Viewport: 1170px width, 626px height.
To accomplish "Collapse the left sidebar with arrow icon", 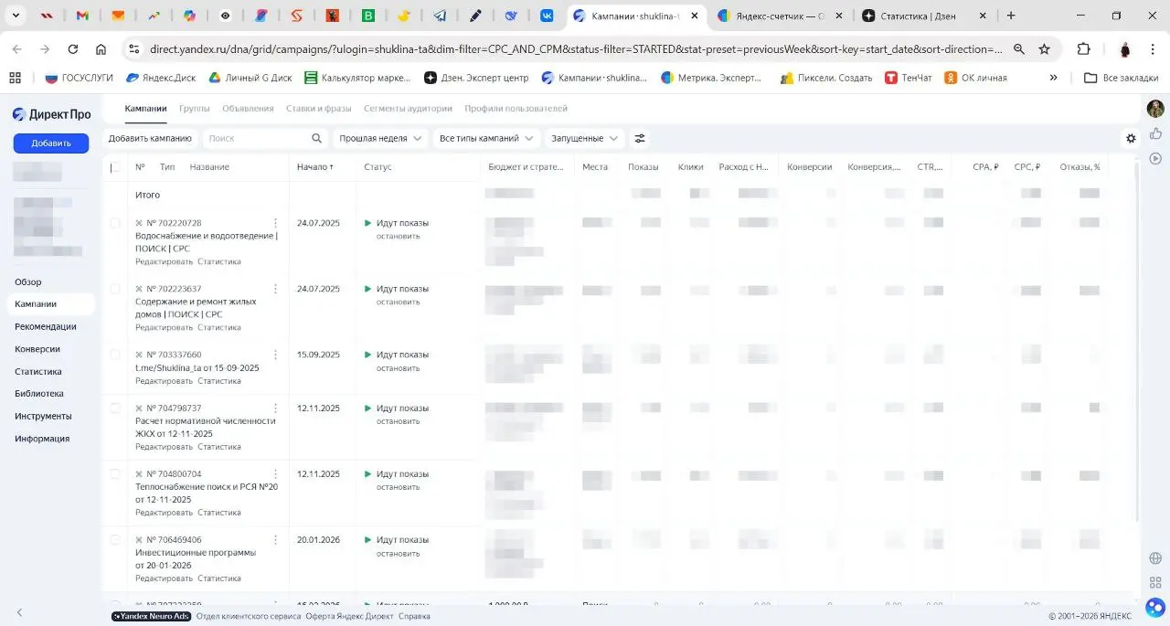I will click(x=19, y=612).
